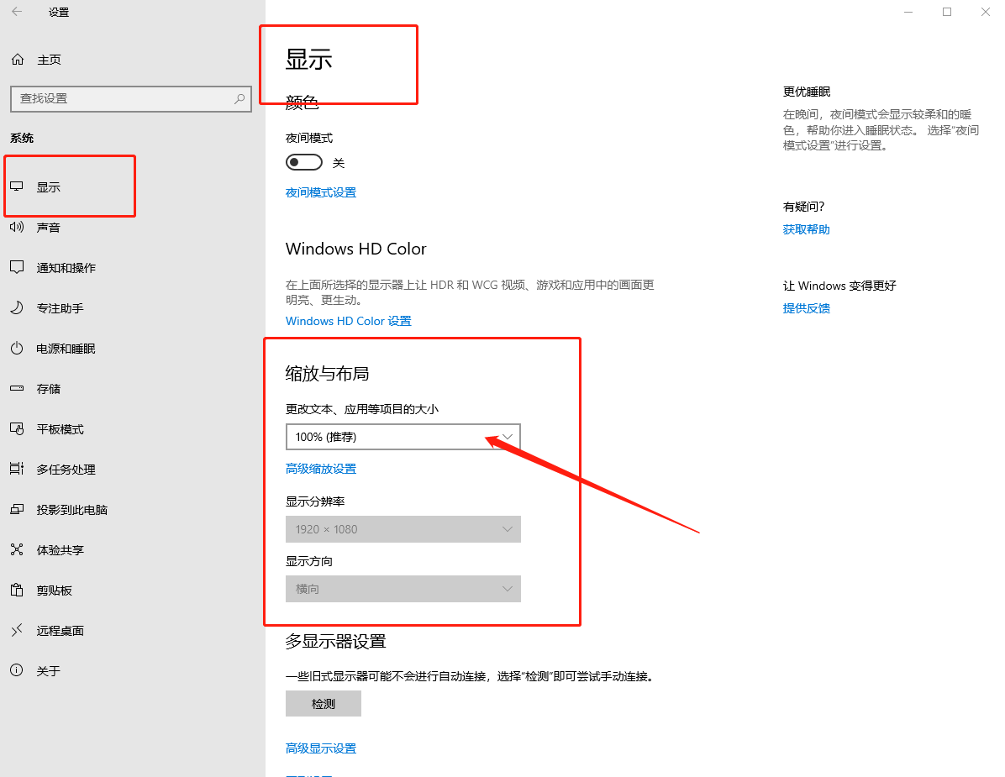
Task: Click the notification icon for 通知和操作
Action: 18,267
